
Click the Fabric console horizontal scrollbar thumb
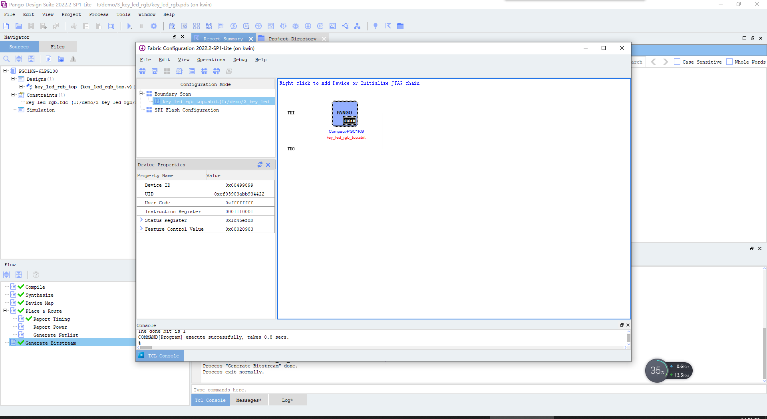[146, 347]
